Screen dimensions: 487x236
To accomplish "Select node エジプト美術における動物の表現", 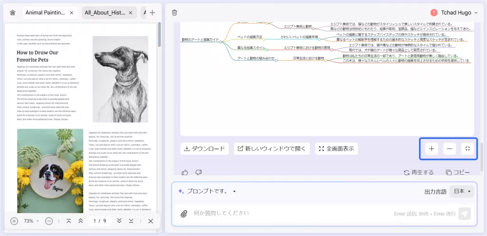I will click(307, 48).
